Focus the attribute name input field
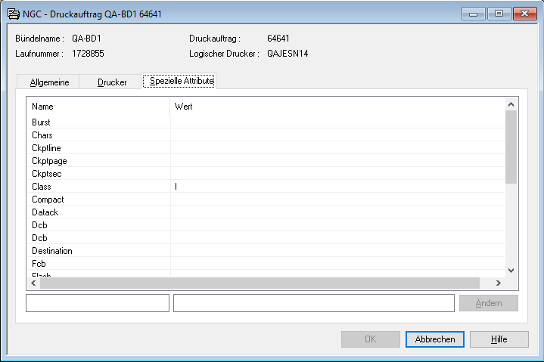Screen dimensions: 544x362 [x=98, y=303]
